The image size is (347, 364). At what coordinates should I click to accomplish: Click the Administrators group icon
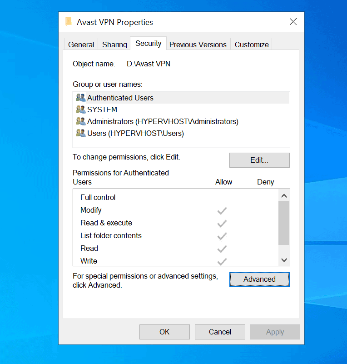click(x=81, y=121)
